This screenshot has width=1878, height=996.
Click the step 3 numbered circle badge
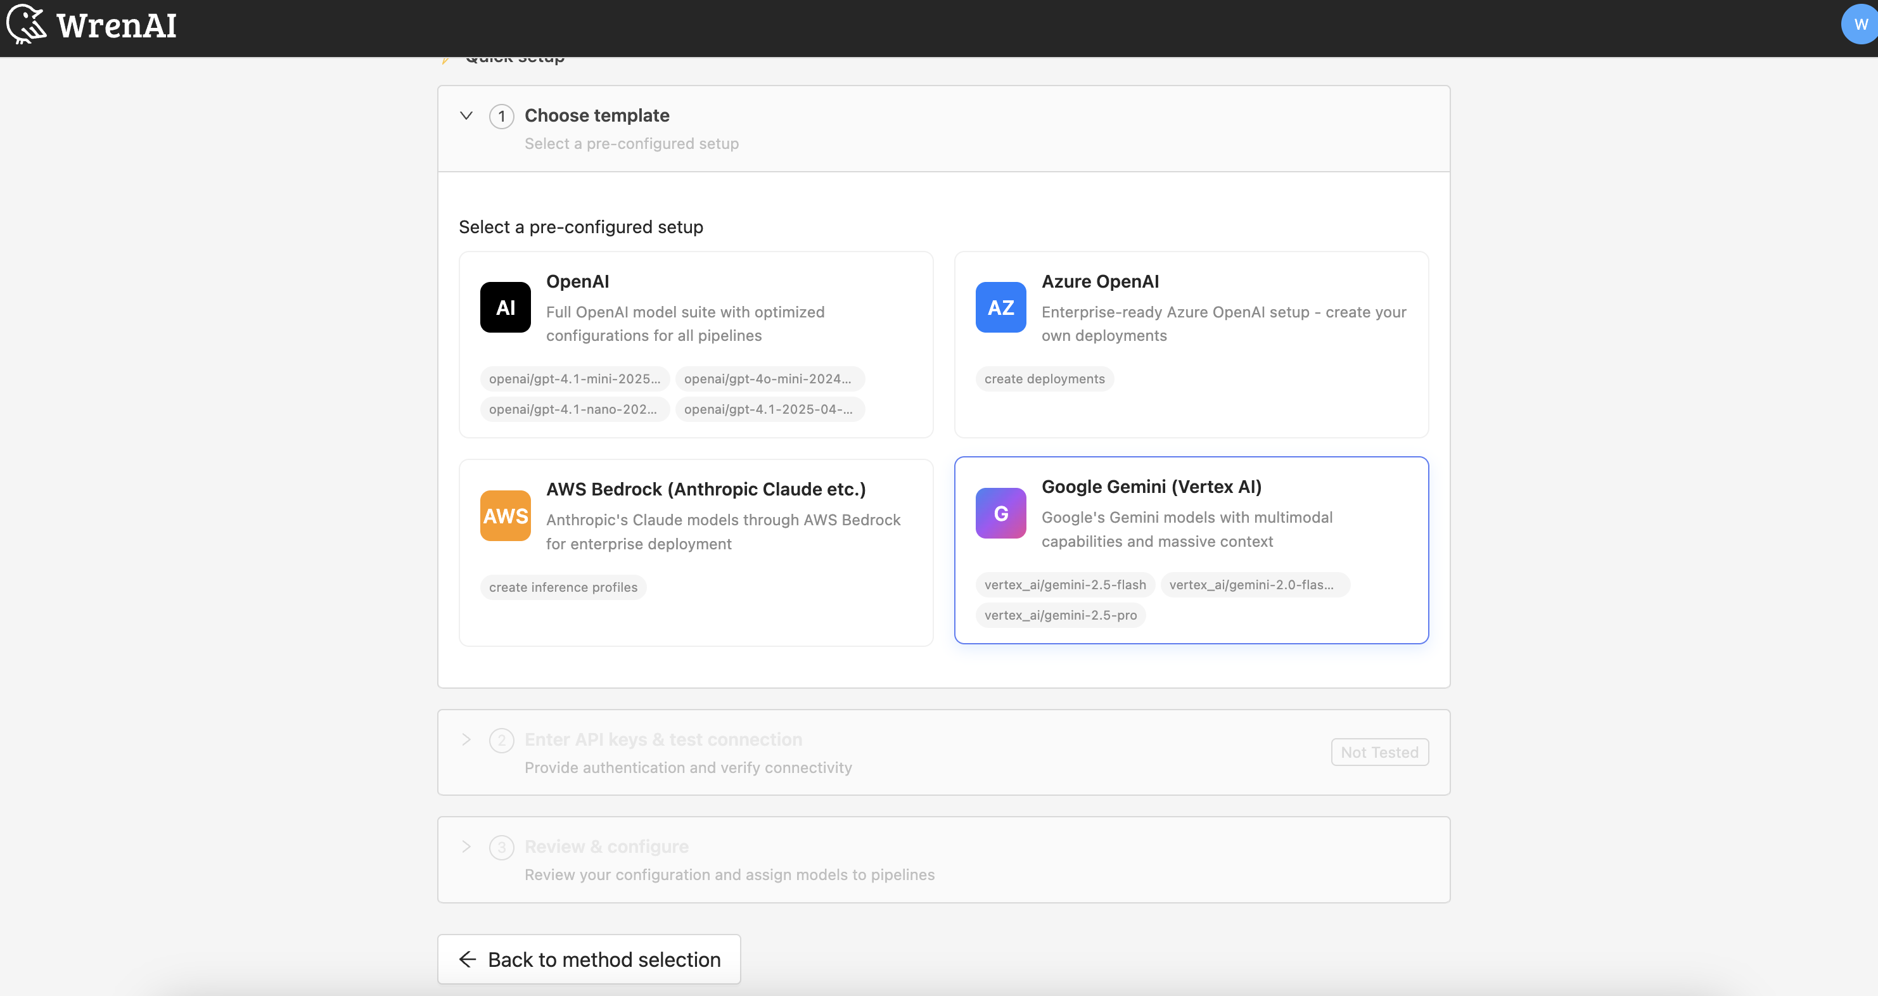pyautogui.click(x=502, y=846)
